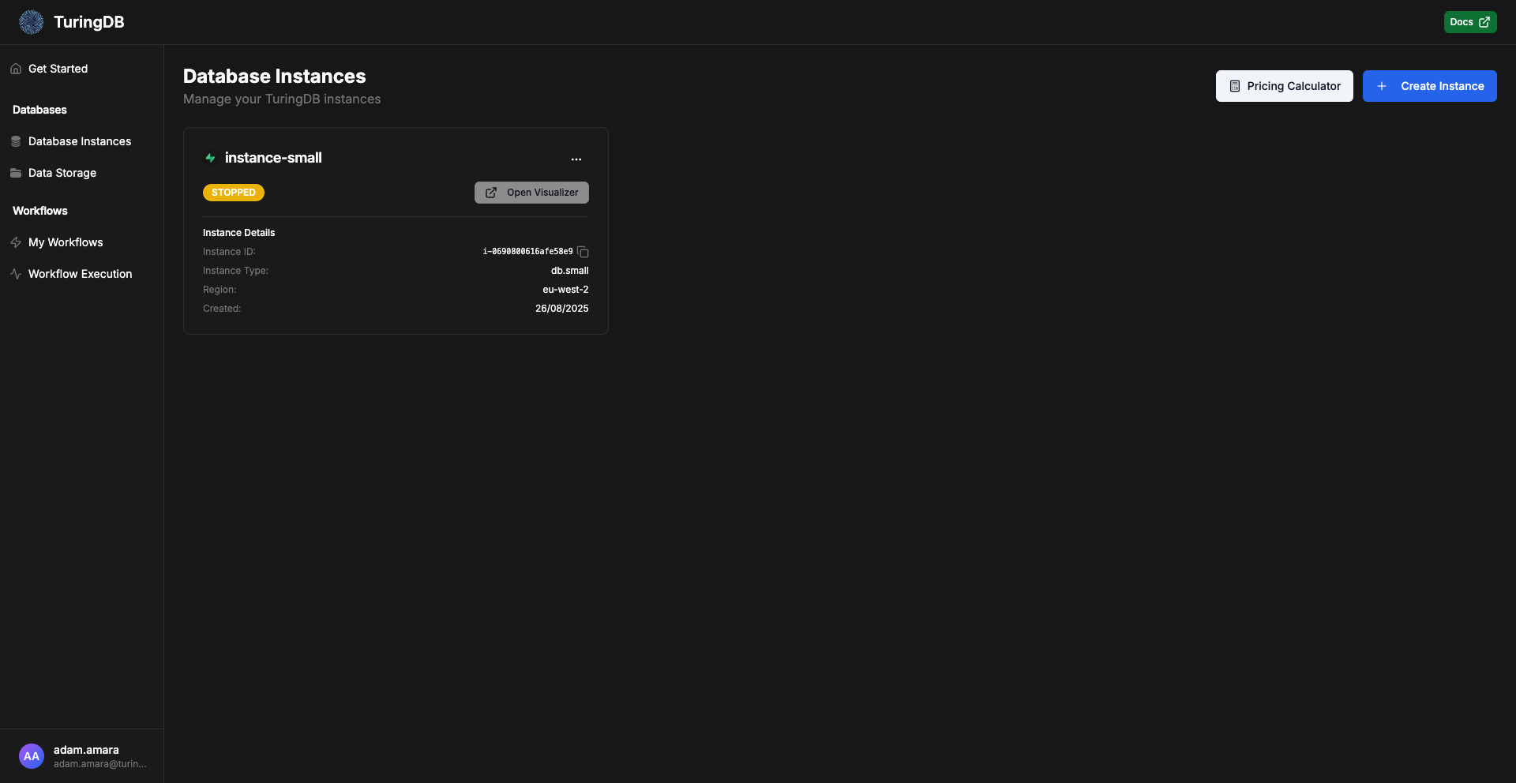Click the STOPPED status badge
Screen dimensions: 1516x783
click(233, 193)
